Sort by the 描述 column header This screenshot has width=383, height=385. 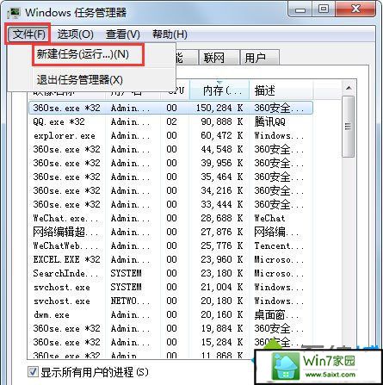pos(281,90)
